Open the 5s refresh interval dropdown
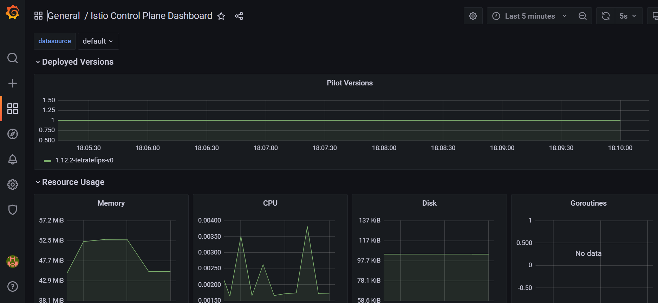This screenshot has height=303, width=658. pos(628,16)
